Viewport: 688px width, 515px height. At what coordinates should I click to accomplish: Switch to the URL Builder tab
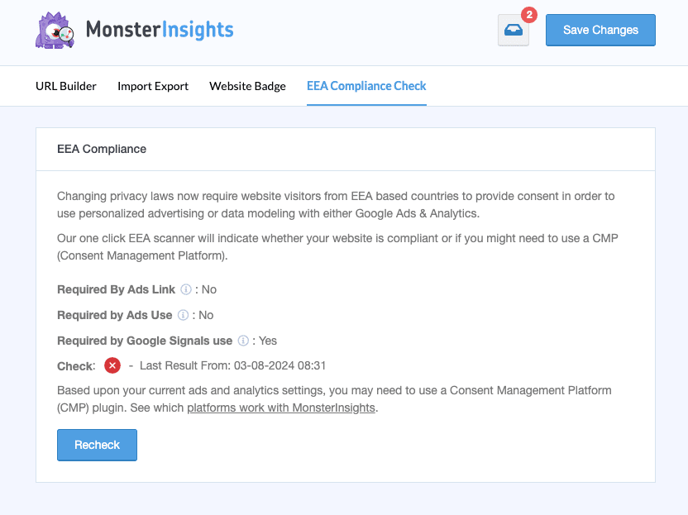point(65,86)
